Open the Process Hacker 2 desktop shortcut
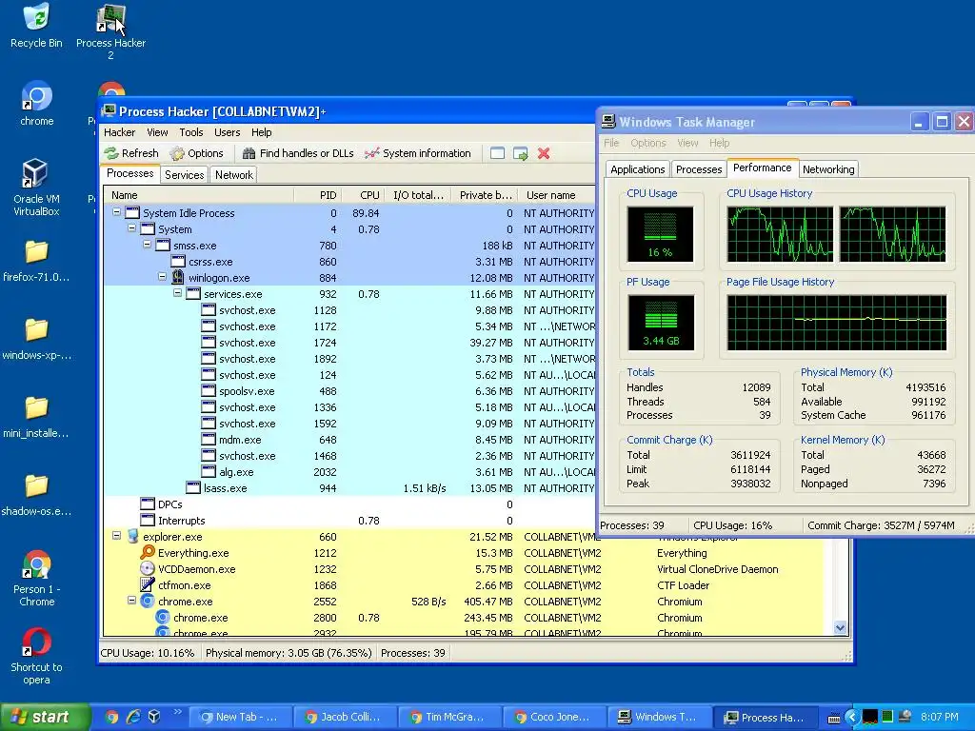 (x=110, y=32)
